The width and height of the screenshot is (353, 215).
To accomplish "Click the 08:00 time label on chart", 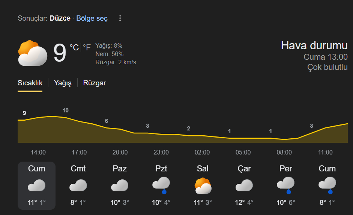I will tap(284, 152).
